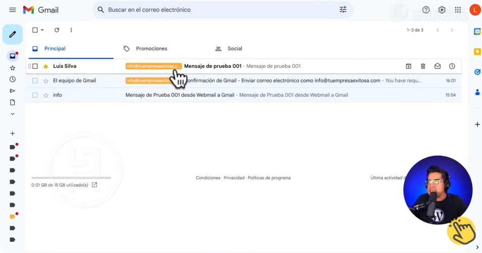Open the More options three-dot menu
This screenshot has width=482, height=253.
pyautogui.click(x=71, y=30)
